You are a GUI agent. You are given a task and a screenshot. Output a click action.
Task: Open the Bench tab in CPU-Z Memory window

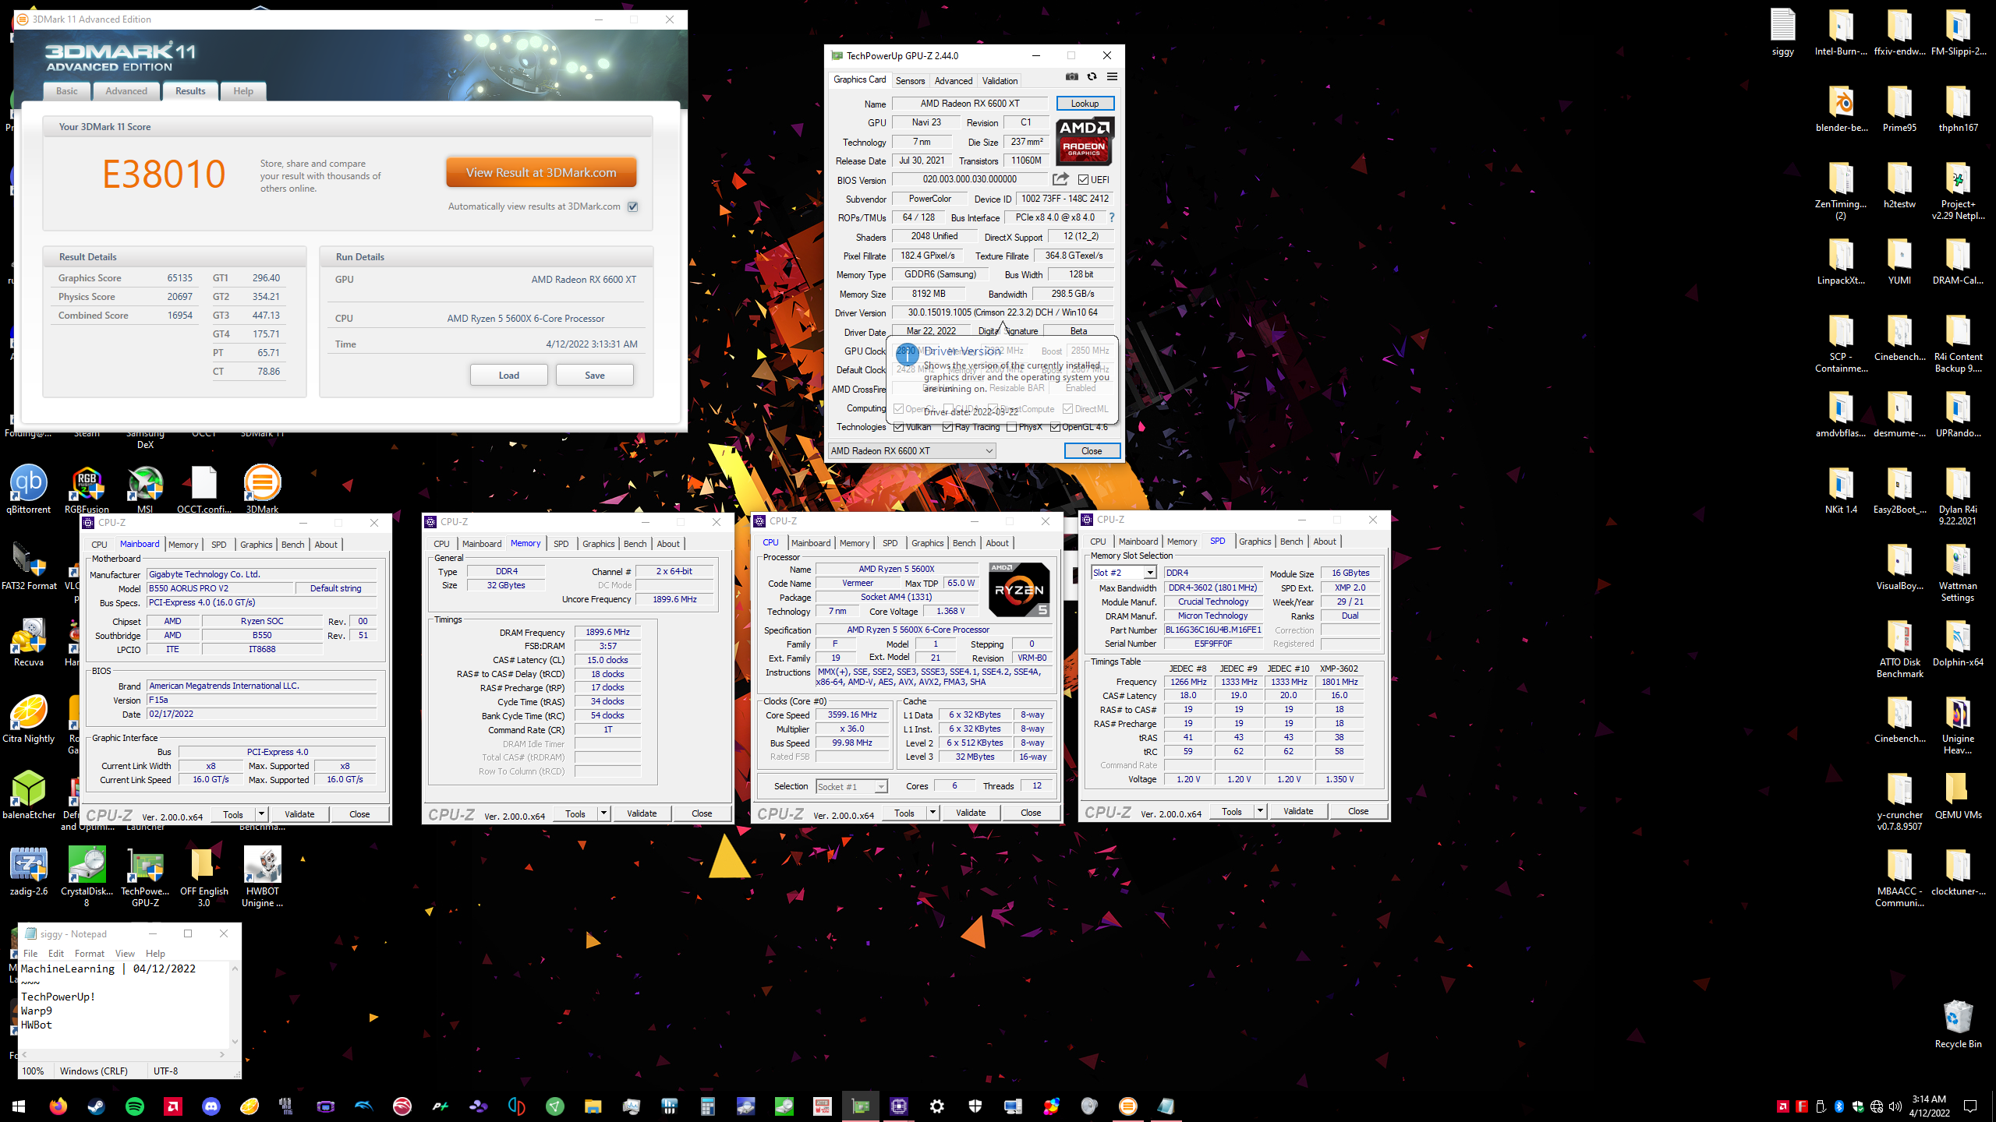point(635,544)
